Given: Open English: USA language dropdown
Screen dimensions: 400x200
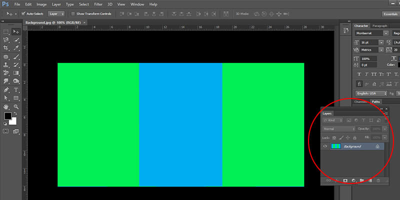Looking at the screenshot, I should click(371, 93).
